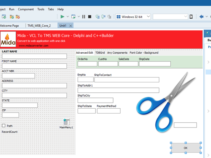This screenshot has height=158, width=211.
Task: Click the ADDRESS input field
Action: [35, 86]
